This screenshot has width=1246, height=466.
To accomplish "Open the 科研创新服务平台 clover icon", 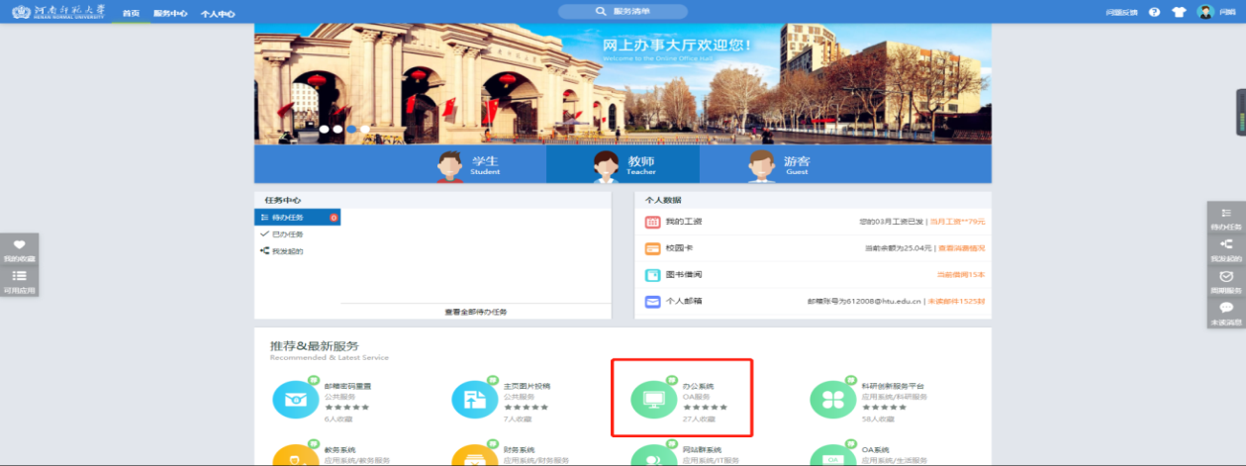I will pyautogui.click(x=830, y=399).
